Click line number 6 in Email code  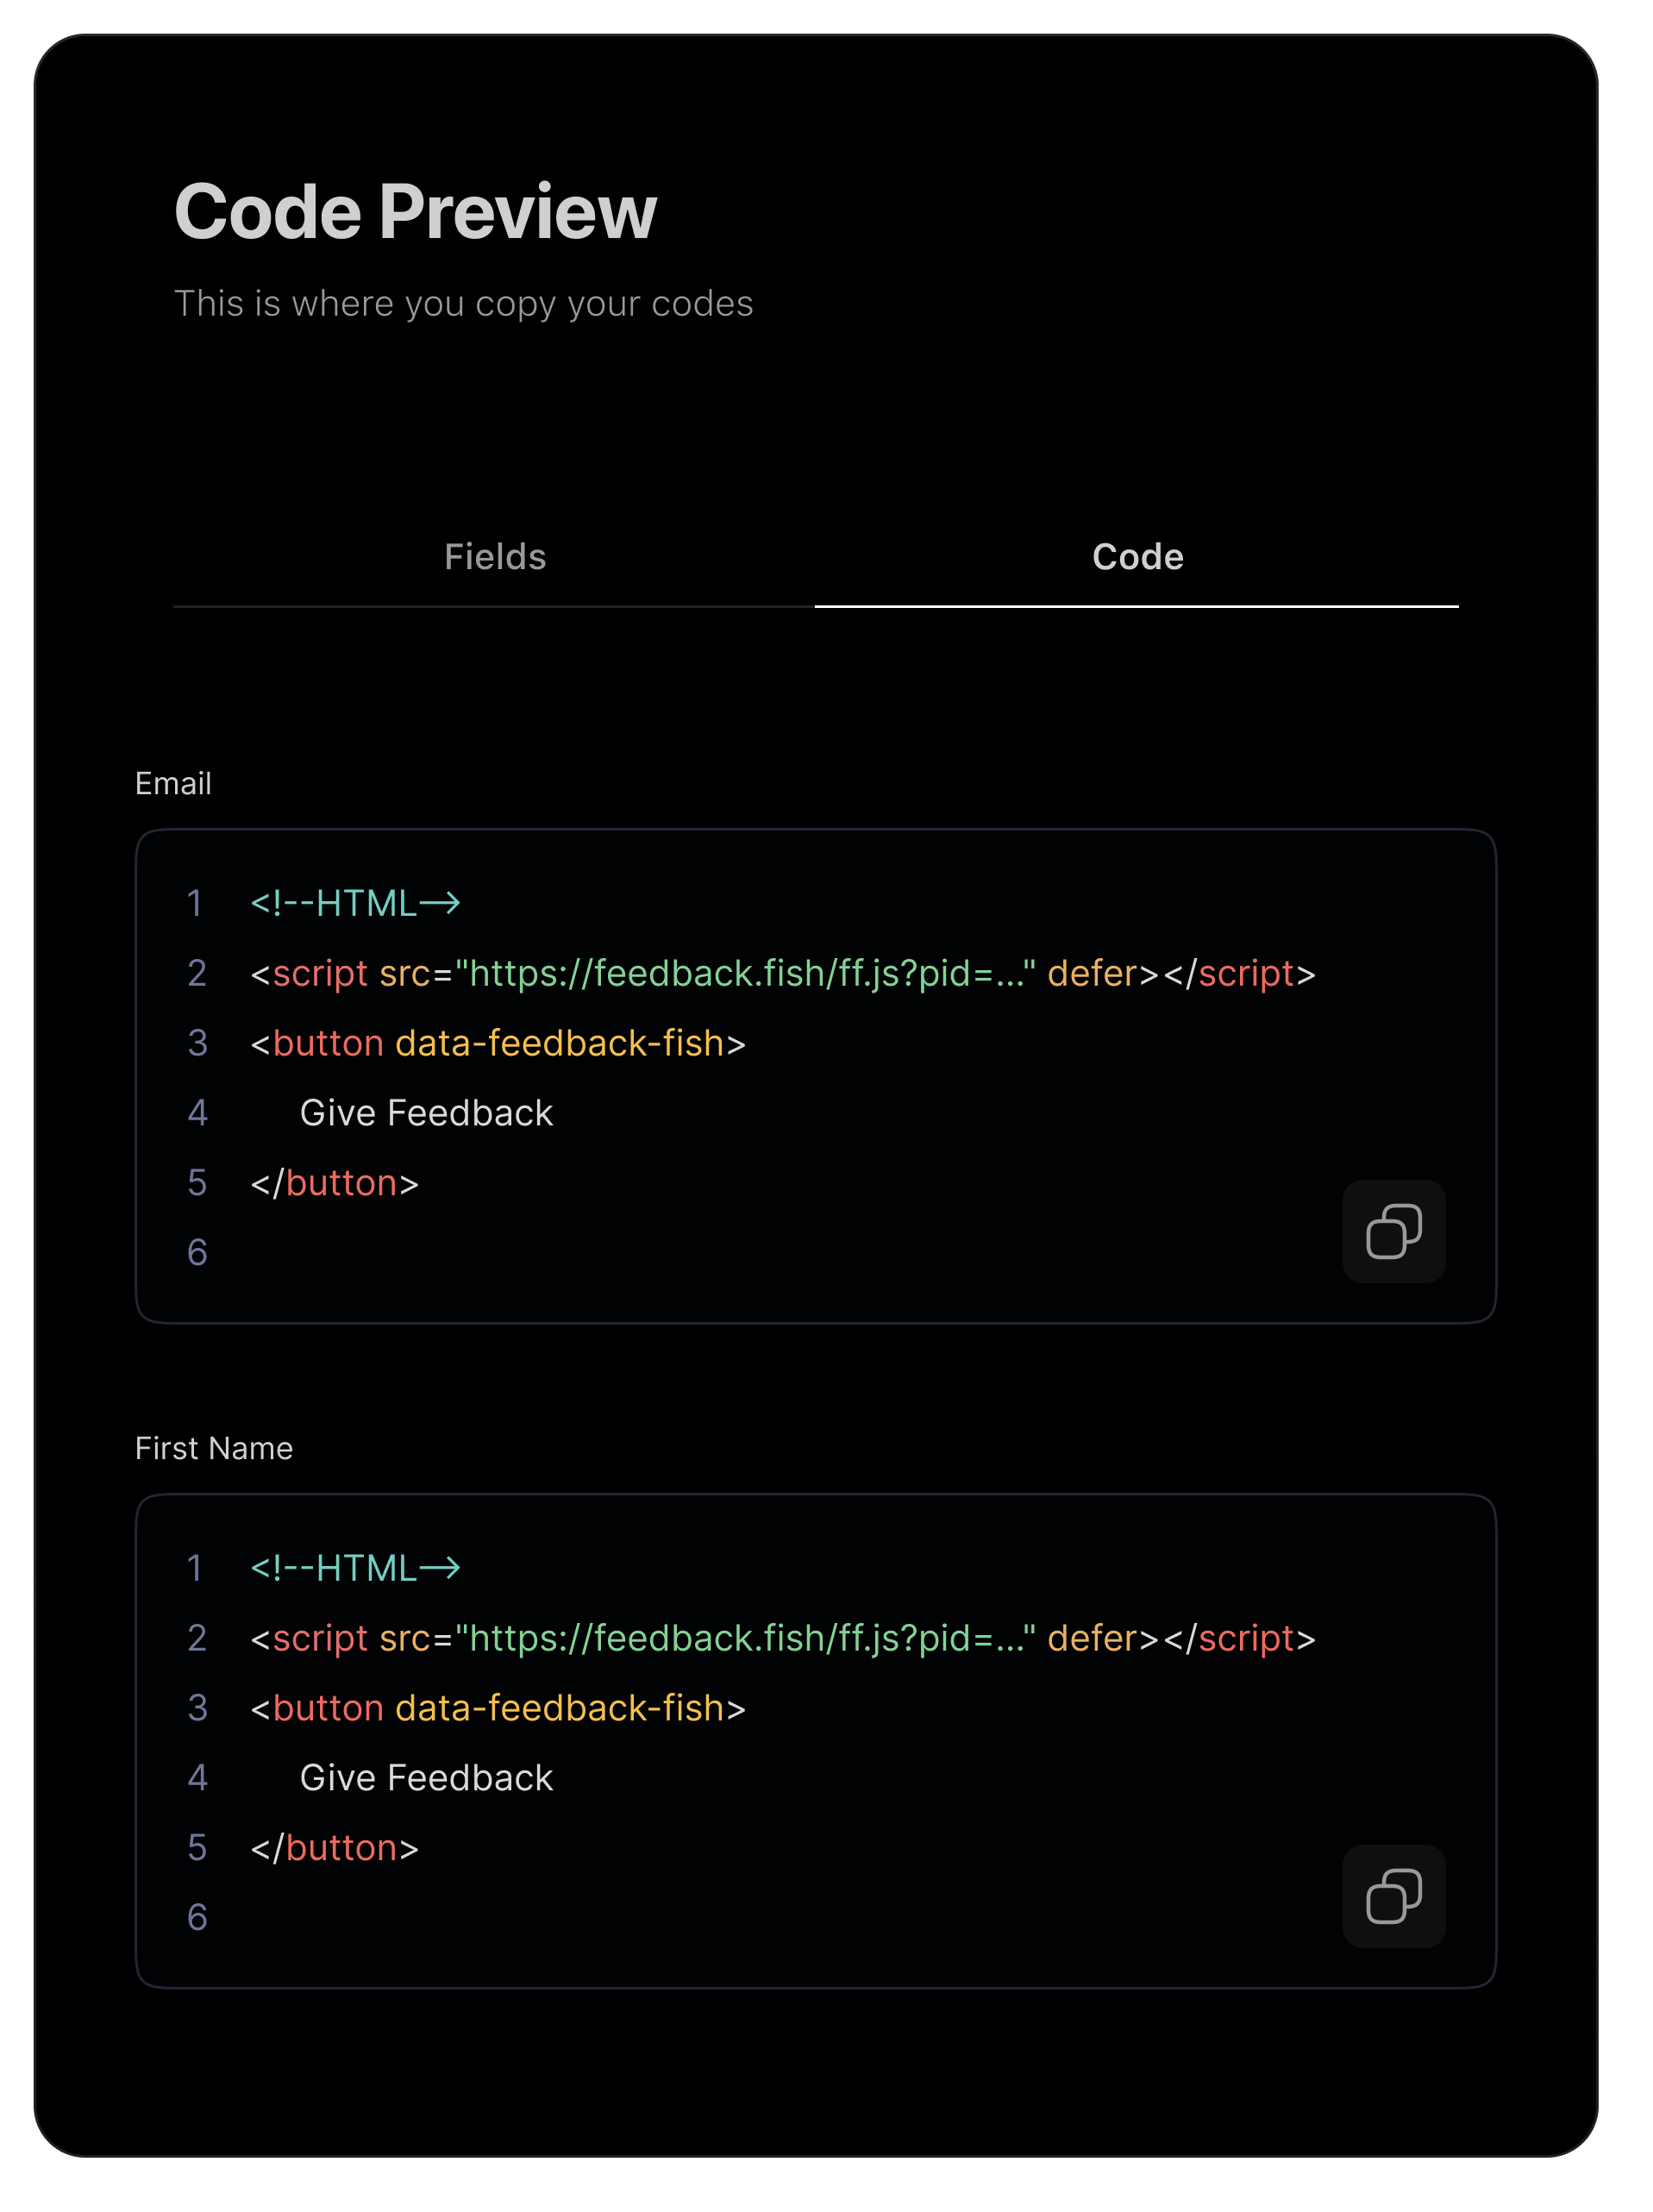(x=197, y=1252)
